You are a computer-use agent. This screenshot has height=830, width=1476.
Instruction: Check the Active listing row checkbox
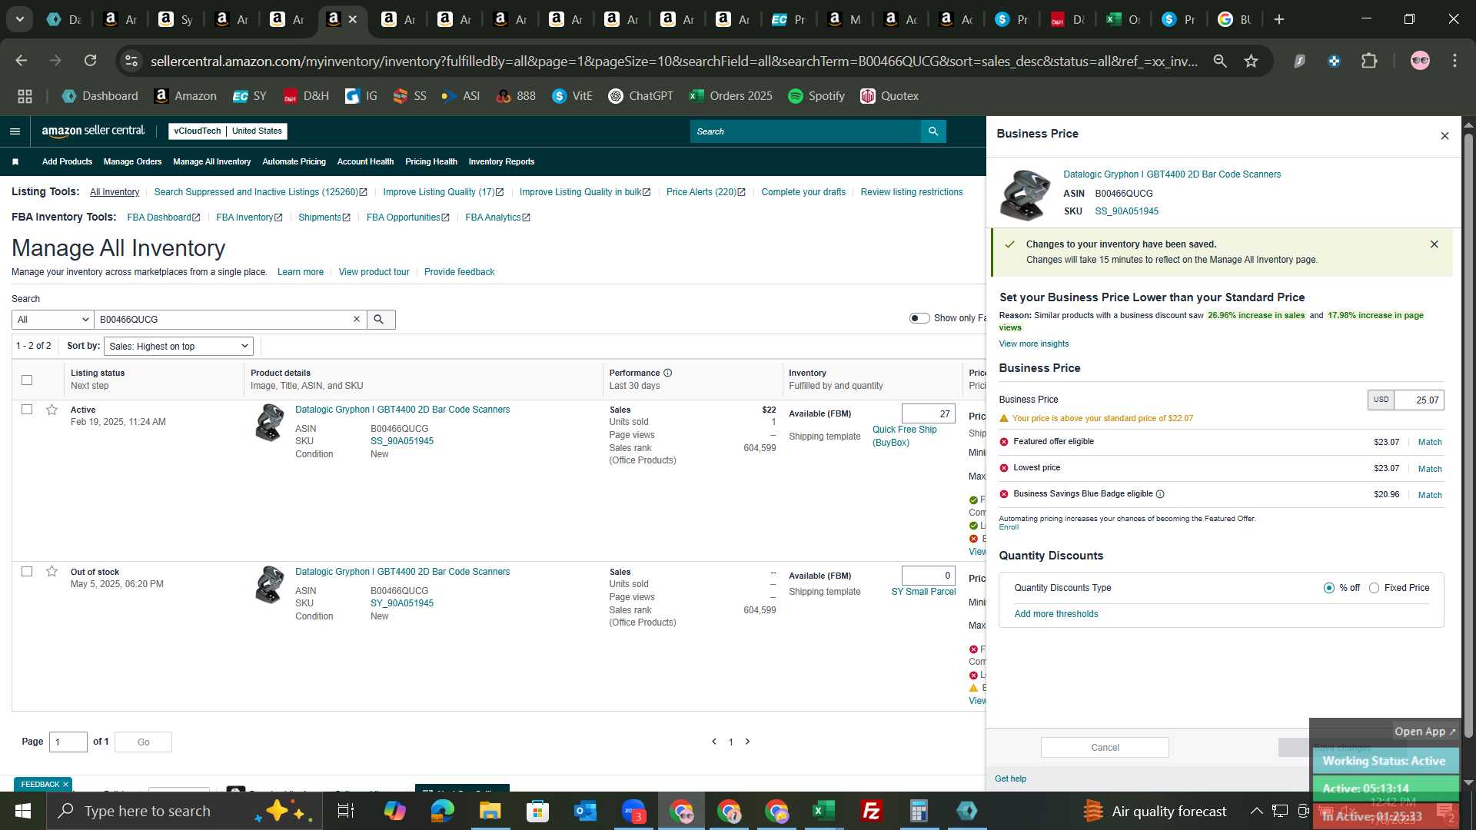pos(27,410)
